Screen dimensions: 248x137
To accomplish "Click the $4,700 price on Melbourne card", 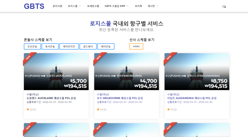I will point(148,81).
